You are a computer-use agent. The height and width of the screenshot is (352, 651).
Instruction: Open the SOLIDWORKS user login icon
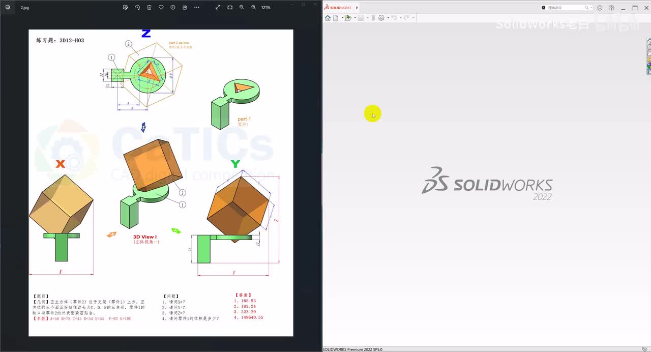click(600, 8)
